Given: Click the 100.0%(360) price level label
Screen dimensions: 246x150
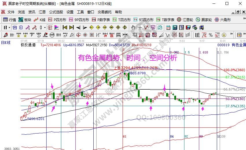Looking at the screenshot, I should 234,70.
